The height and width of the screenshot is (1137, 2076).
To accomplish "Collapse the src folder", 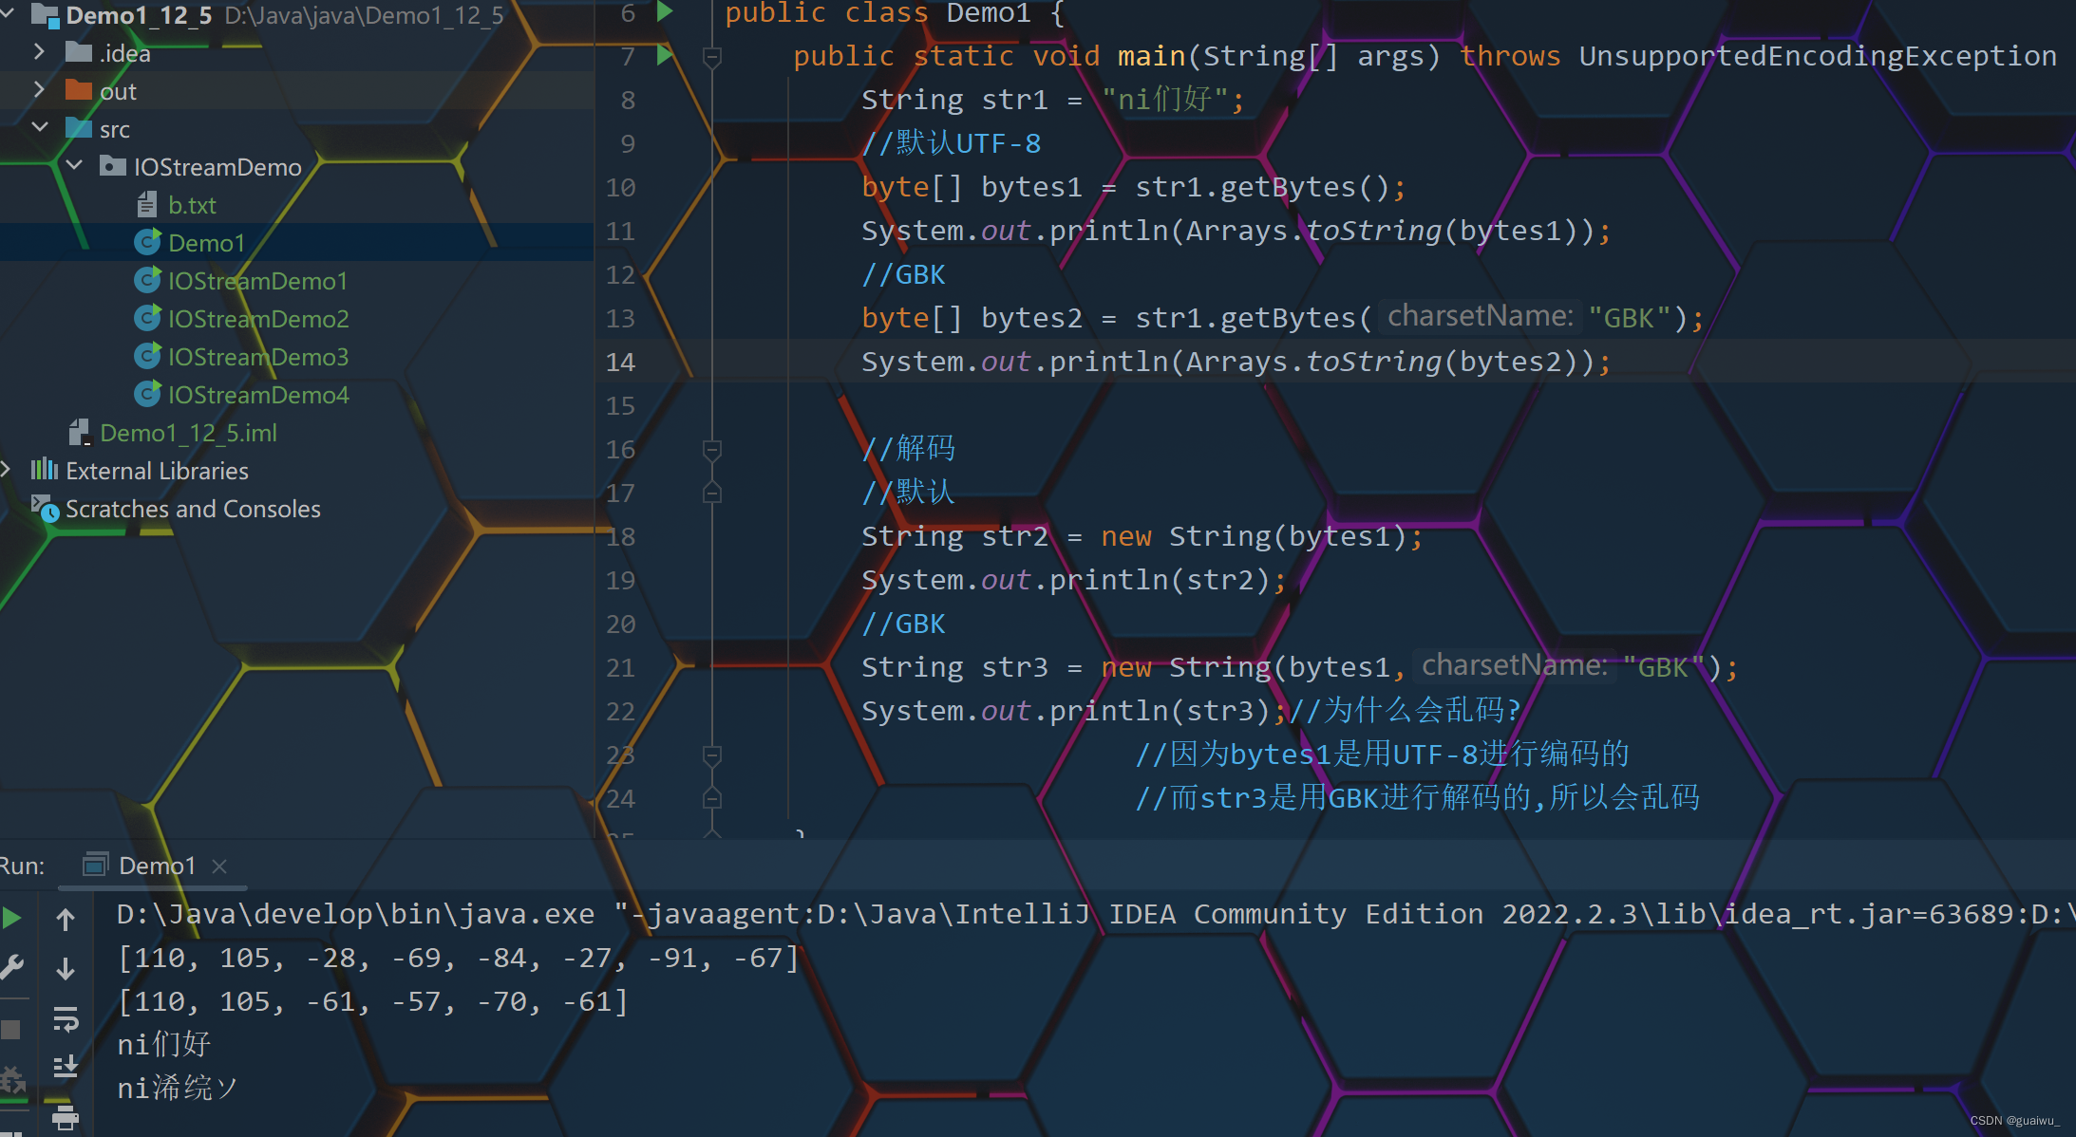I will (x=41, y=127).
